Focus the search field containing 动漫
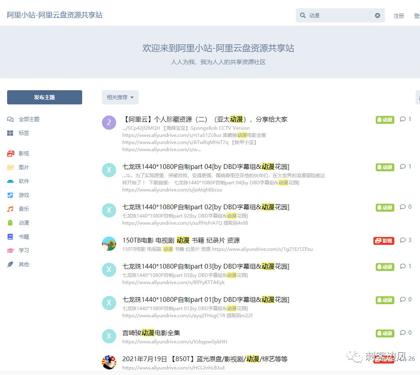 pyautogui.click(x=340, y=15)
